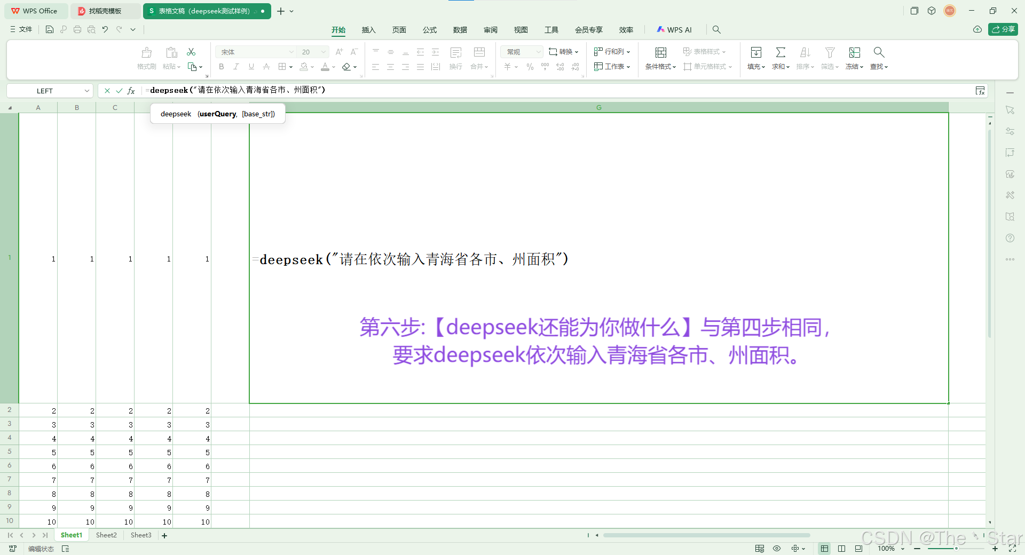This screenshot has width=1025, height=555.
Task: Click the search magnifier icon in menu bar
Action: 716,30
